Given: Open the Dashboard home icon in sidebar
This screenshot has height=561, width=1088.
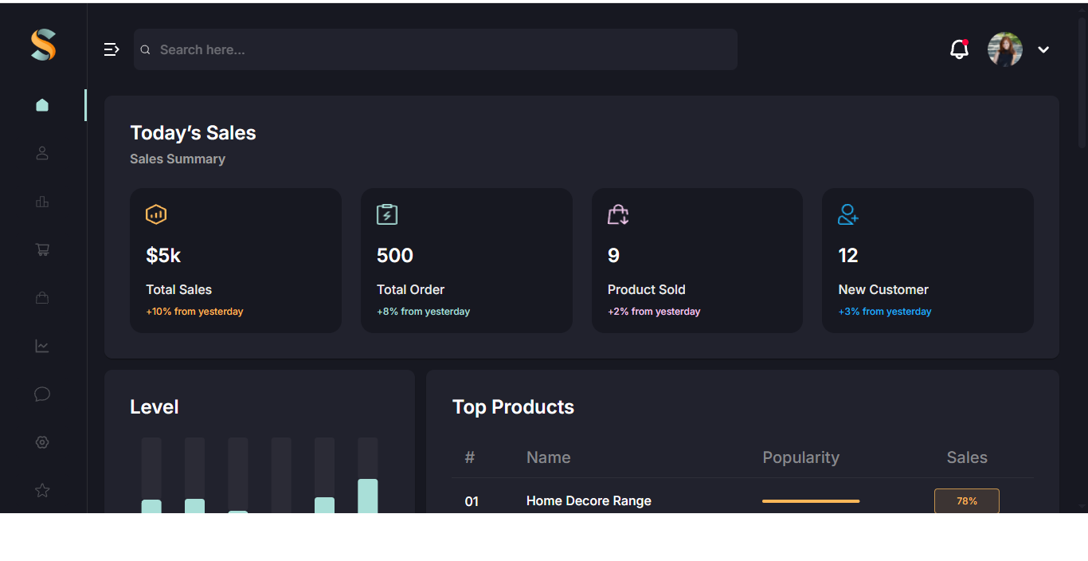Looking at the screenshot, I should 41,104.
